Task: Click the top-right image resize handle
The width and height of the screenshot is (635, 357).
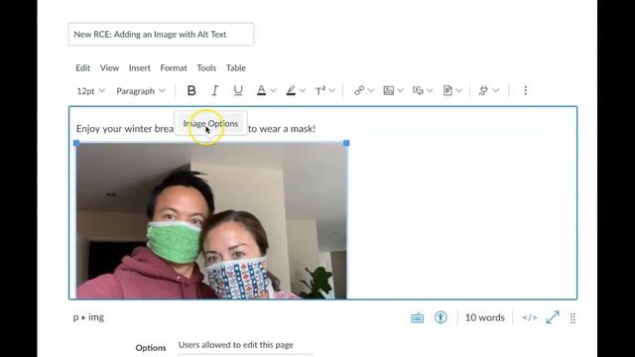Action: (346, 143)
